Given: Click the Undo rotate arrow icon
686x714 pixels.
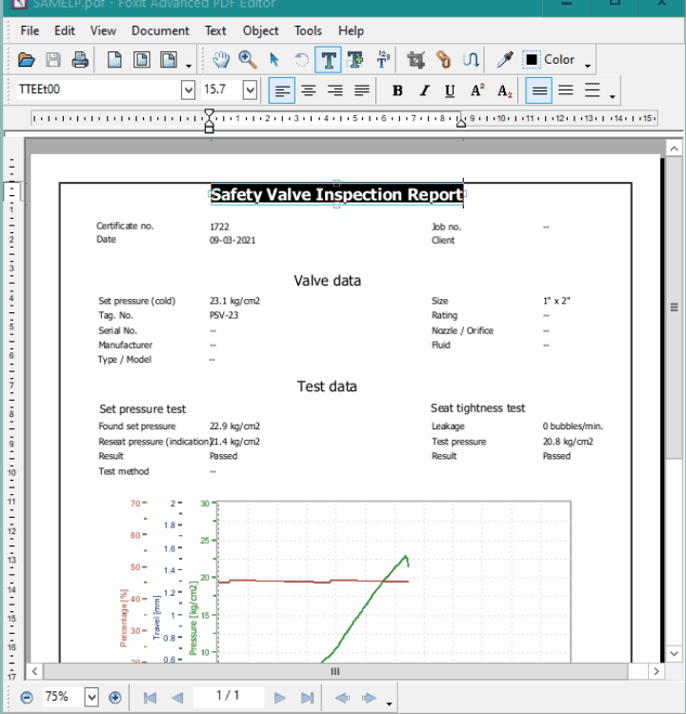Looking at the screenshot, I should [301, 60].
